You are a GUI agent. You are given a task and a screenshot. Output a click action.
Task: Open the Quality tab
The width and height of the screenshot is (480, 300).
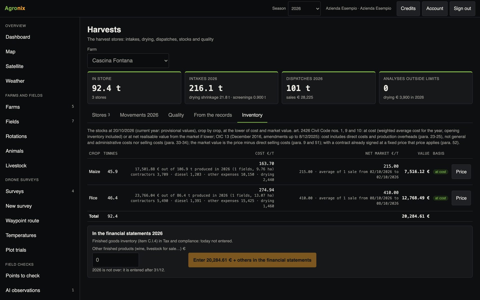176,115
